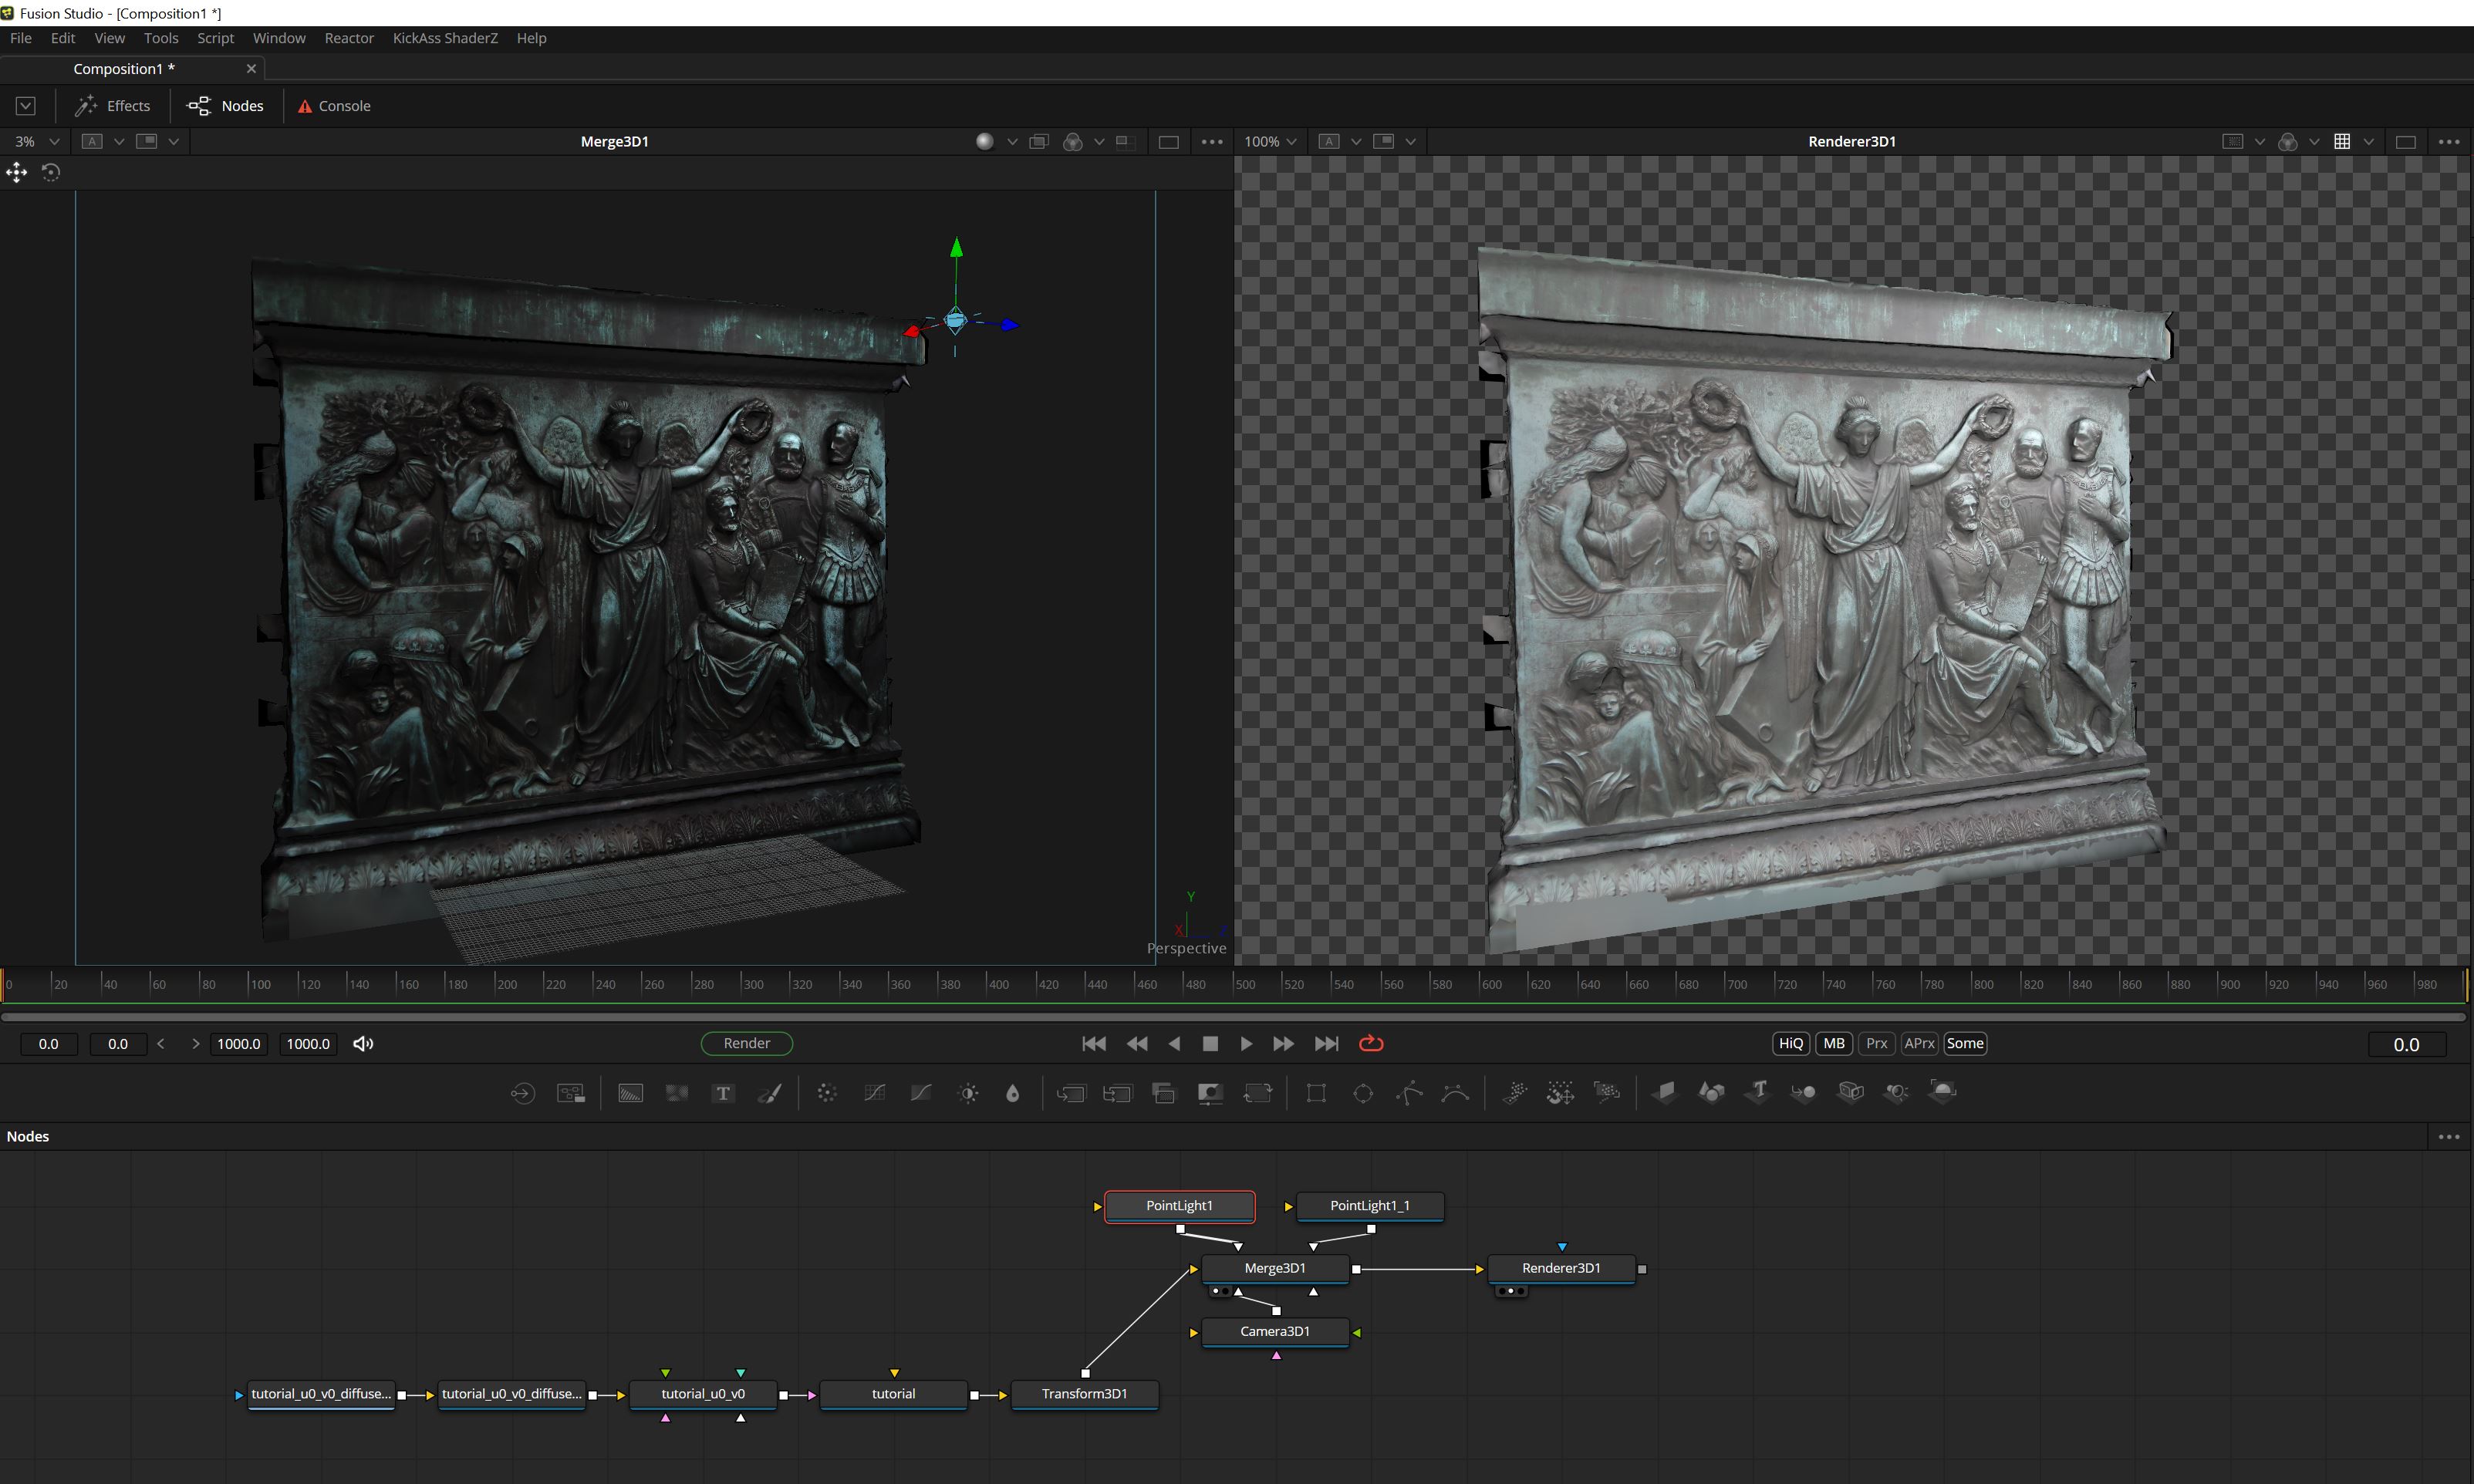This screenshot has width=2474, height=1484.
Task: Open the workspace layout dropdown beside Effects
Action: [26, 106]
